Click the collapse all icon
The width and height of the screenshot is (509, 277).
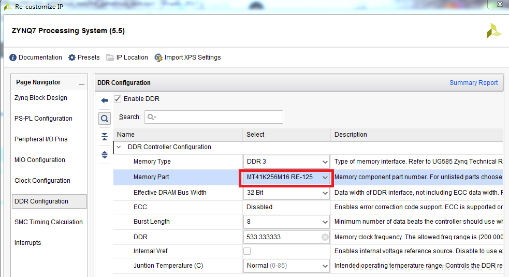[x=105, y=137]
